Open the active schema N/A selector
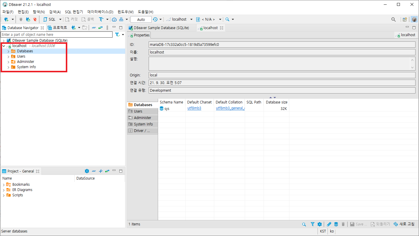 pyautogui.click(x=208, y=19)
